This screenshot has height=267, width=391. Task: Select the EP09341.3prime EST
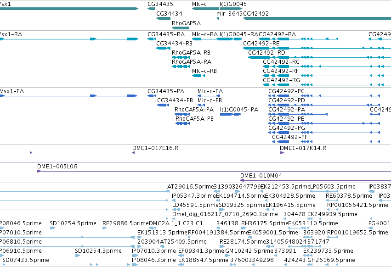(x=201, y=251)
